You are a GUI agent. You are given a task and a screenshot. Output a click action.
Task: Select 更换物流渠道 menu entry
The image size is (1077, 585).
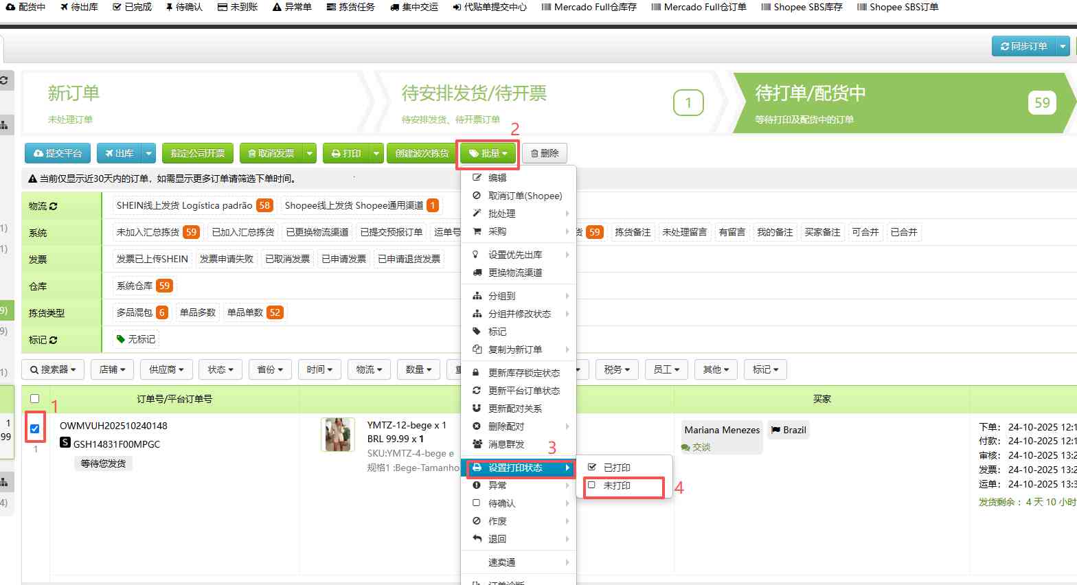coord(518,273)
